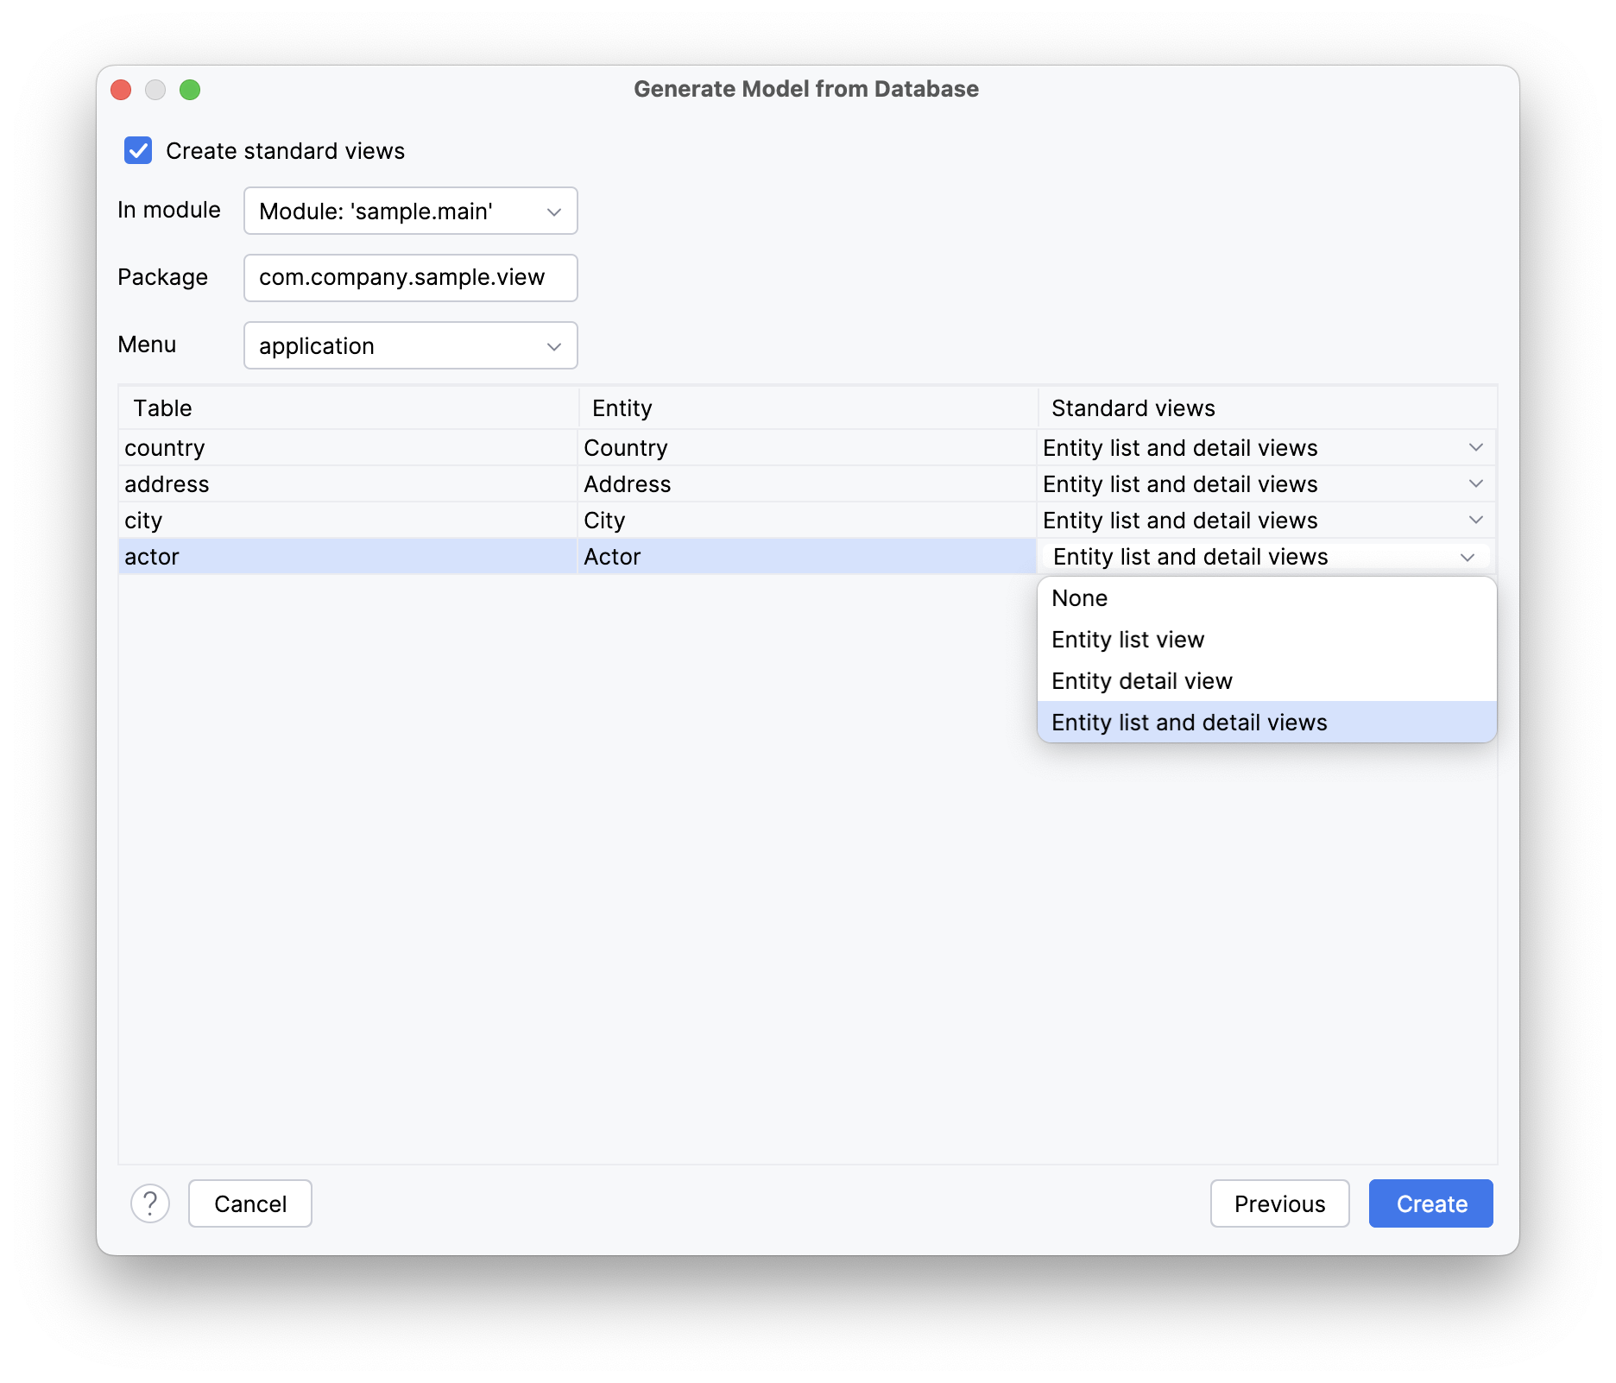Choose Entity list and detail views option
The image size is (1616, 1383).
click(x=1189, y=722)
